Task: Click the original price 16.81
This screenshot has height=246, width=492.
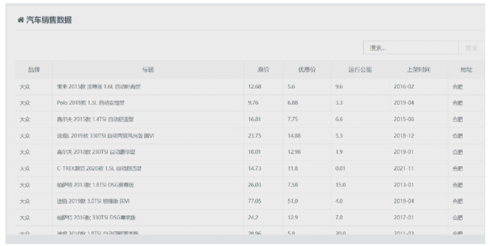Action: 255,119
